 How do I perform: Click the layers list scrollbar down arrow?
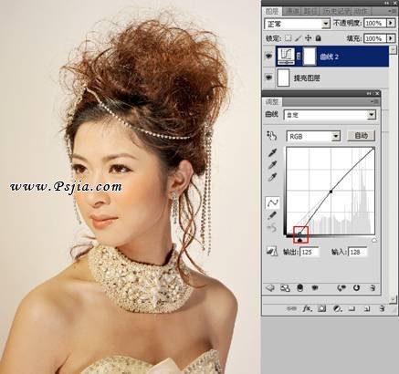[x=394, y=299]
